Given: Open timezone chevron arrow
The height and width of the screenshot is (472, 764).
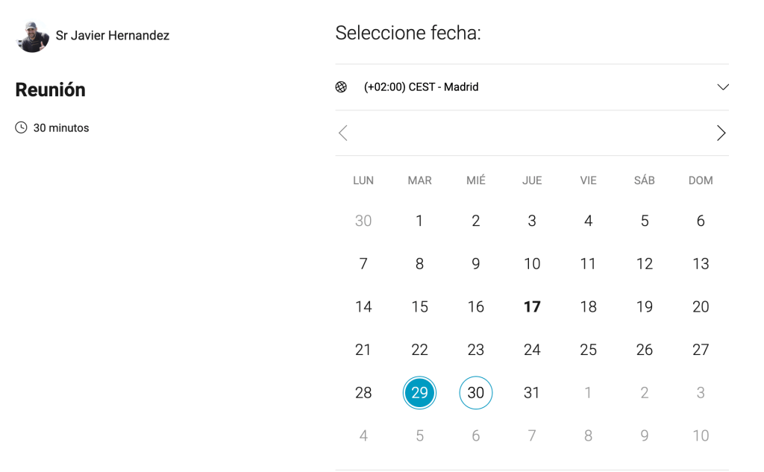Looking at the screenshot, I should click(722, 87).
